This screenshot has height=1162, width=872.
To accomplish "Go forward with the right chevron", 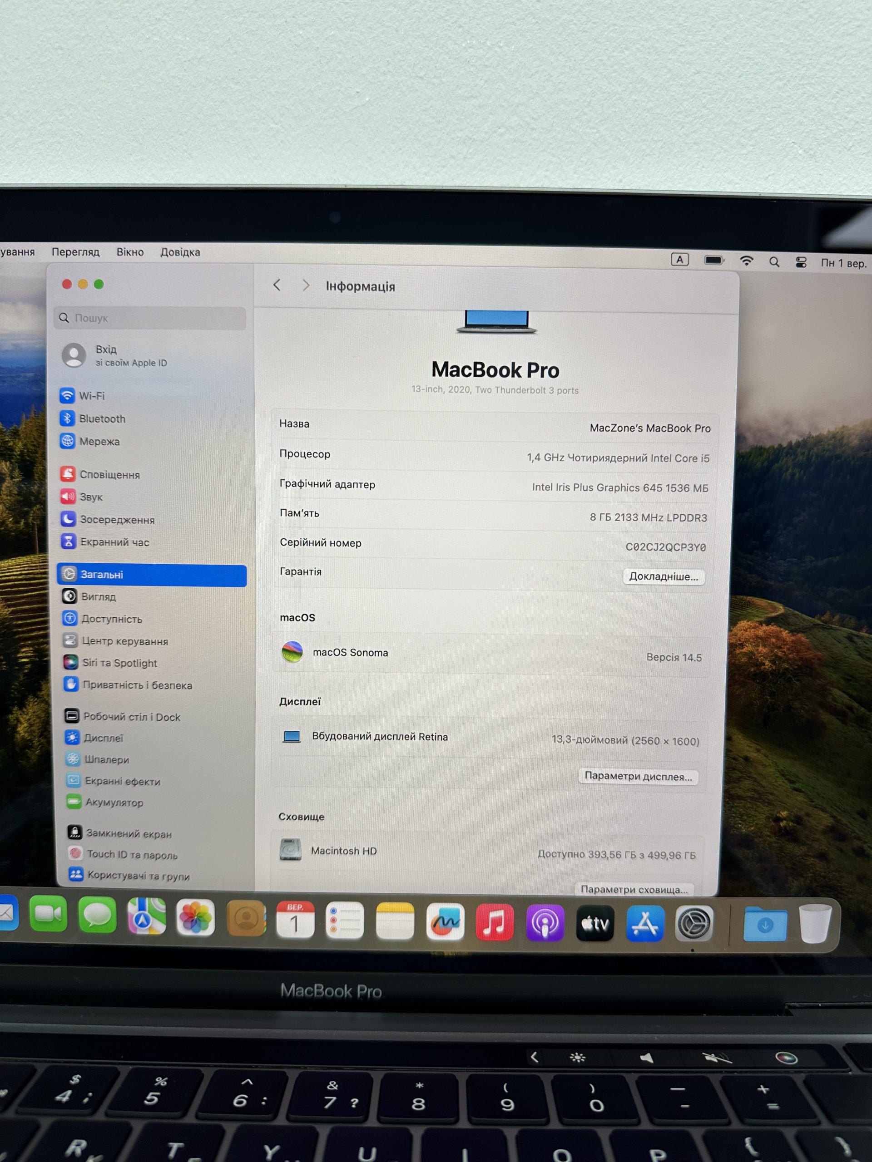I will click(305, 285).
